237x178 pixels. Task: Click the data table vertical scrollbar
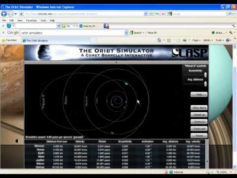(x=207, y=154)
